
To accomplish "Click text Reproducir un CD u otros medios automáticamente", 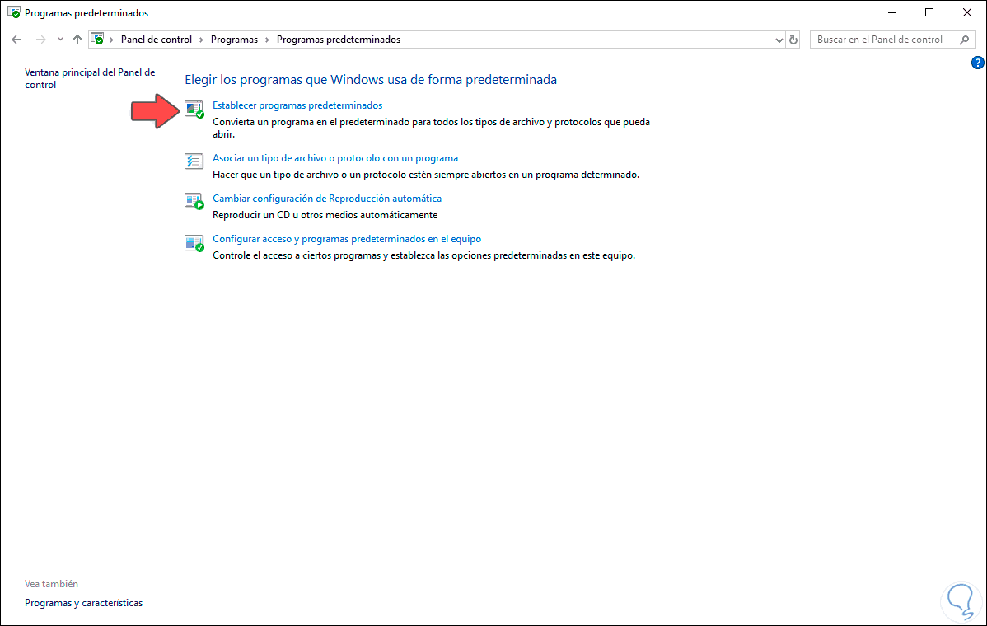I will (x=325, y=215).
